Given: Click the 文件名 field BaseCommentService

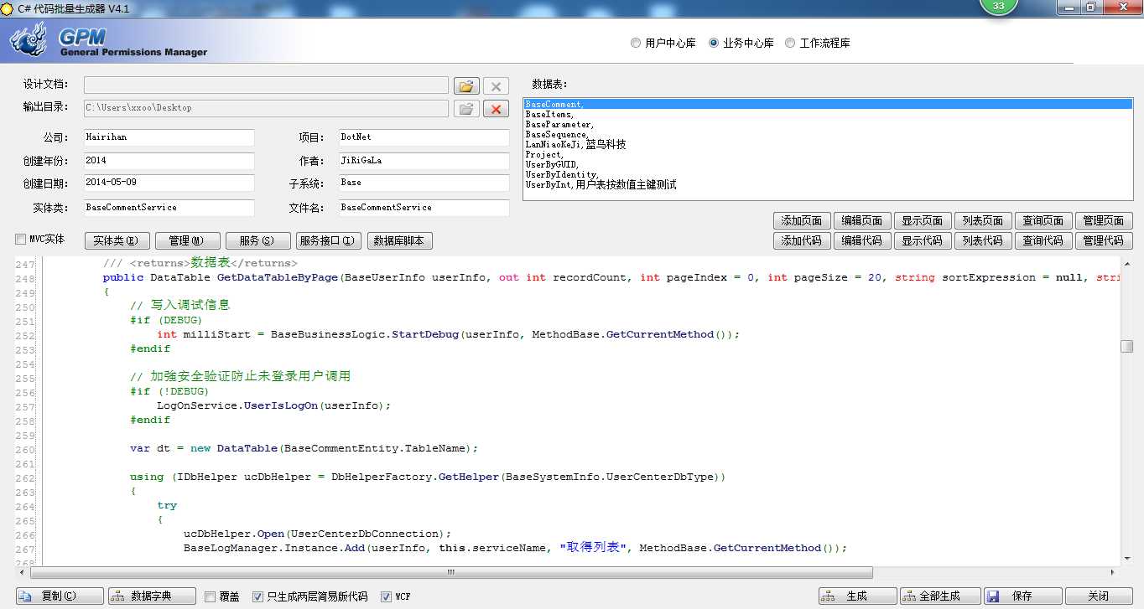Looking at the screenshot, I should coord(424,208).
